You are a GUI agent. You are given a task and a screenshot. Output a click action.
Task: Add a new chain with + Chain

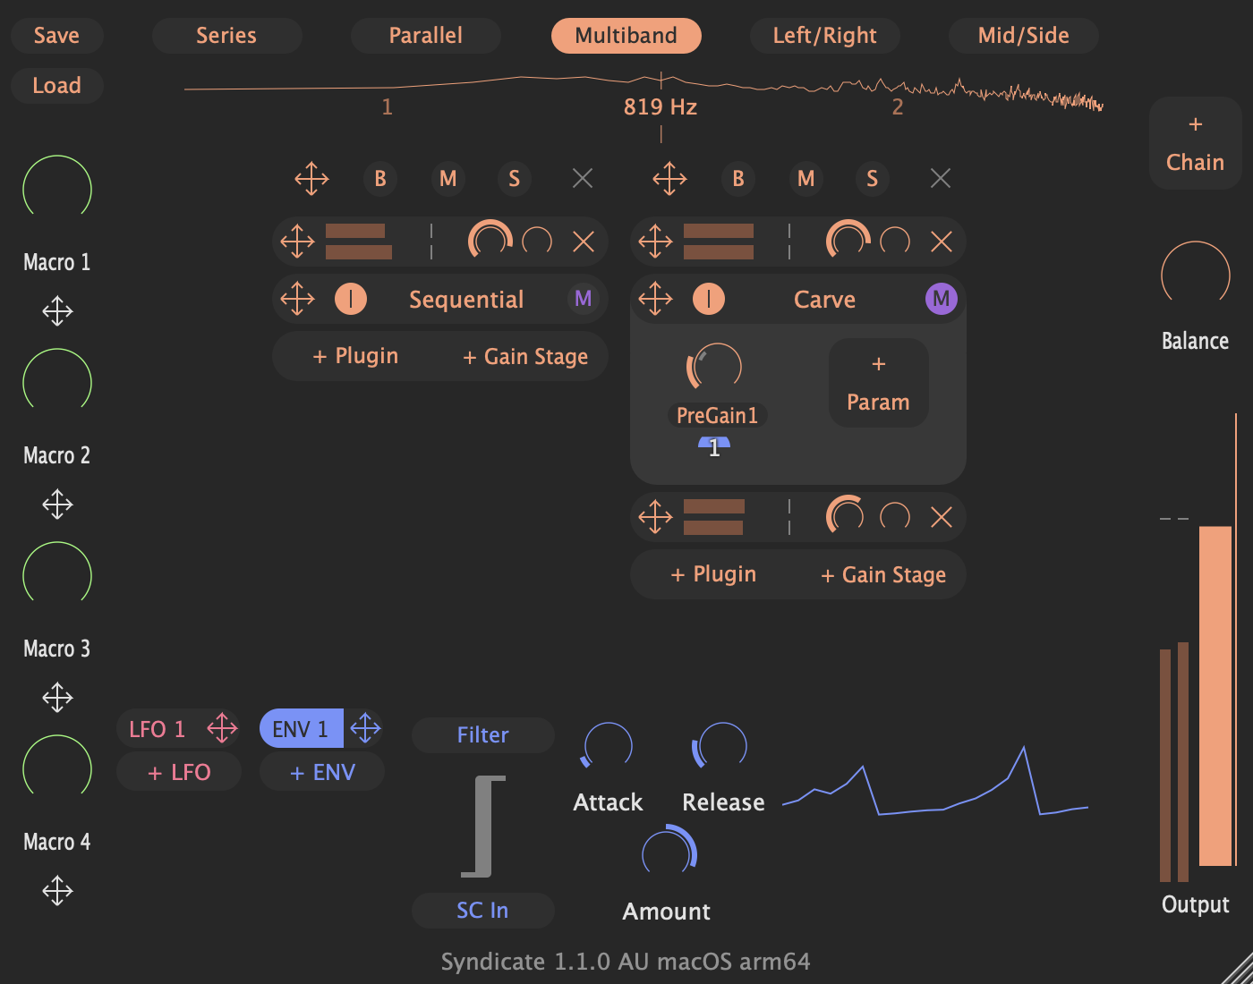click(x=1195, y=143)
